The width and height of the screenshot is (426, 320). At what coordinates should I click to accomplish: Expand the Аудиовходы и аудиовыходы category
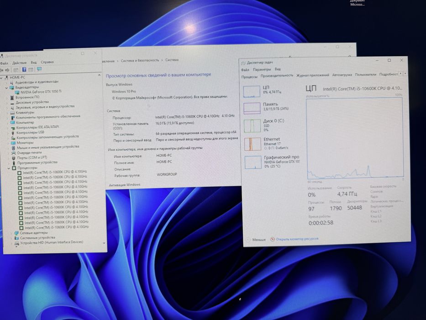tap(7, 82)
